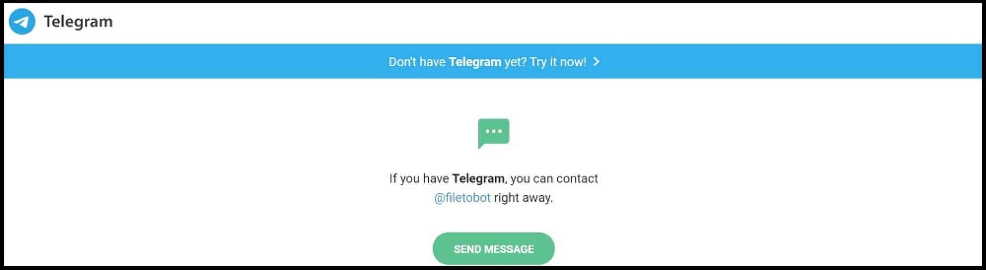
Task: Click the green chat bubble icon
Action: pyautogui.click(x=493, y=133)
